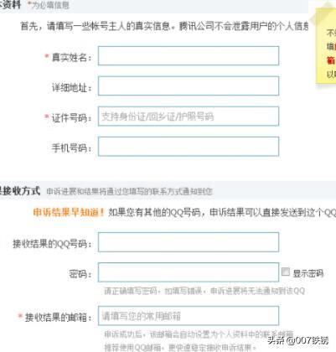Viewport: 336px width, 352px height.
Task: Click the 密码 password field
Action: click(189, 272)
